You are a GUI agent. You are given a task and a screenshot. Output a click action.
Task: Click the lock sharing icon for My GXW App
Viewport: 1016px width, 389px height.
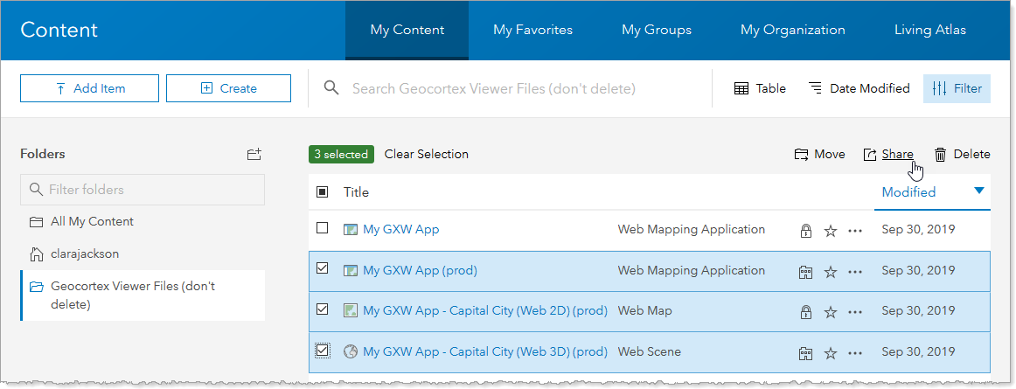805,231
